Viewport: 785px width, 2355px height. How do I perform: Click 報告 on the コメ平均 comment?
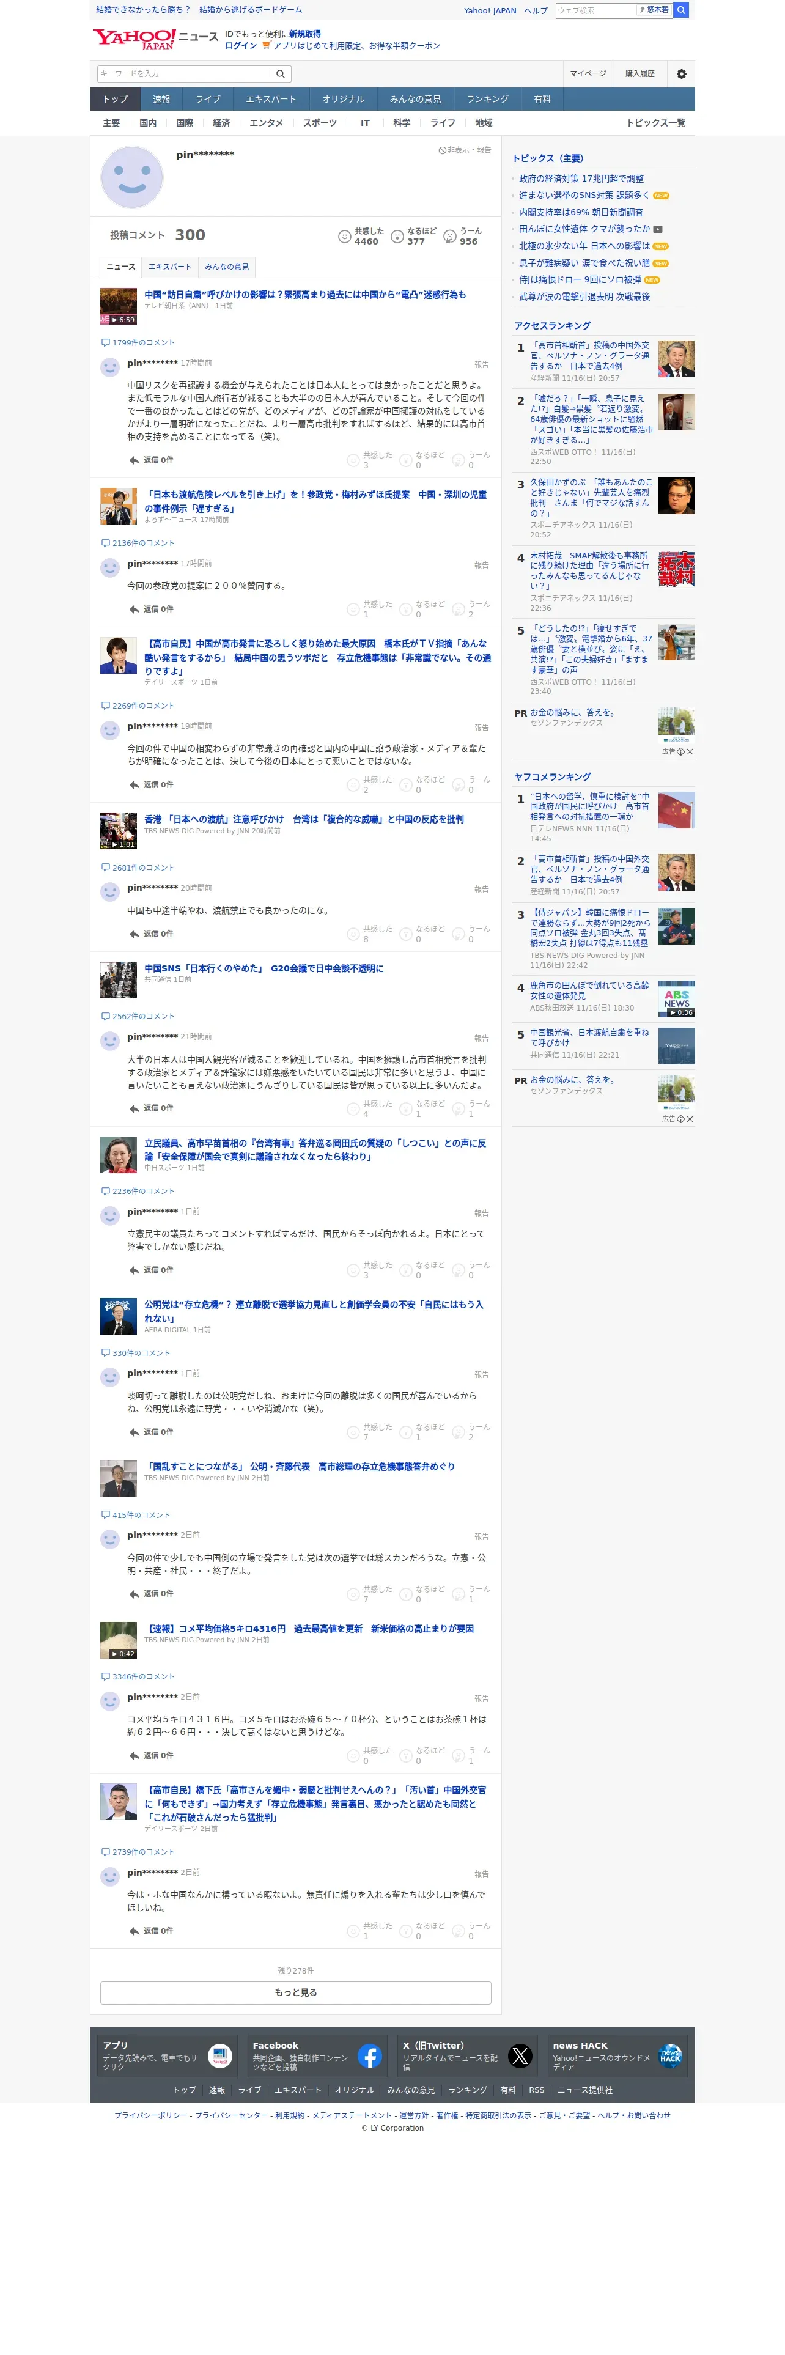click(x=482, y=1698)
